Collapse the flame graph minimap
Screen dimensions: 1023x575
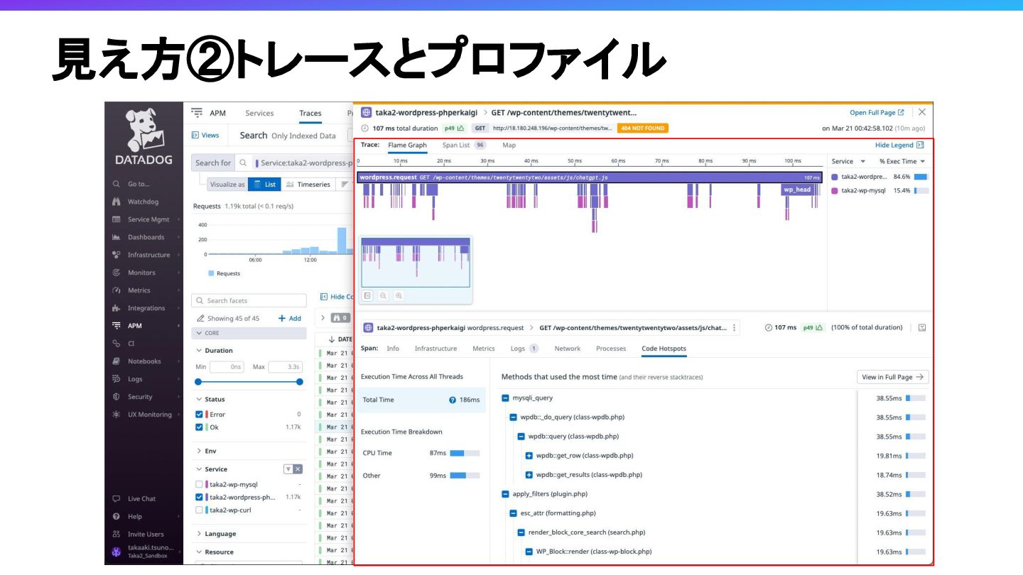click(367, 295)
